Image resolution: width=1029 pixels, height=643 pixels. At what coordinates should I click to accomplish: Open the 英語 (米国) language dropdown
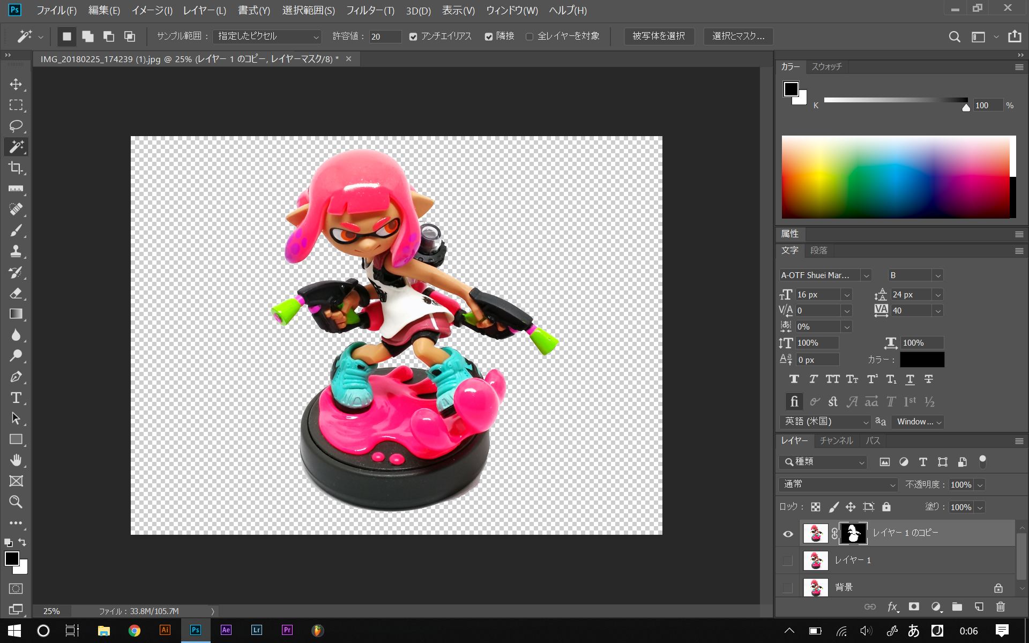(x=825, y=422)
